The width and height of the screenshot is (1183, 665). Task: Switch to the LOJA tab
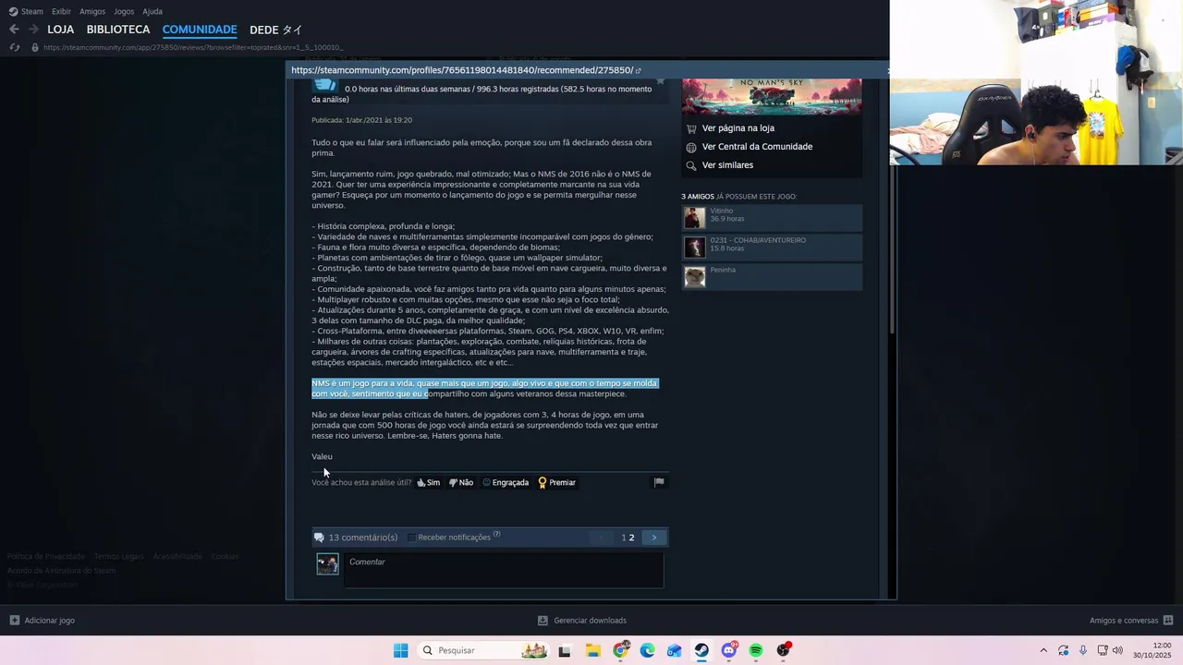pos(60,30)
